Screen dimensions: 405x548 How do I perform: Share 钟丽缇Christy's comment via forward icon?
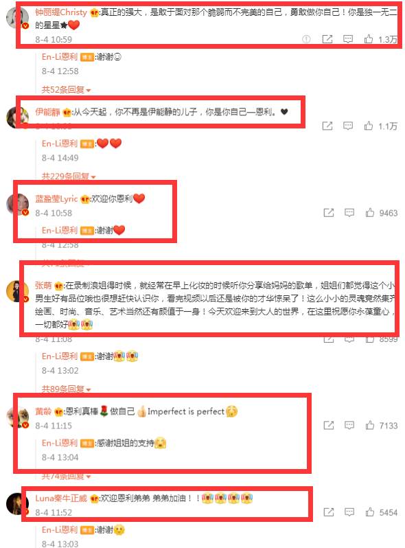point(327,38)
